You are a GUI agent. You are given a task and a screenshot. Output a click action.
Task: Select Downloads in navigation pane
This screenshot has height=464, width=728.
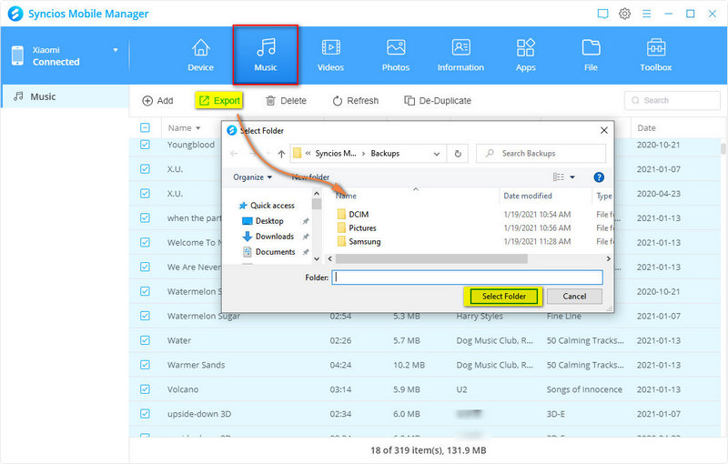[x=268, y=237]
